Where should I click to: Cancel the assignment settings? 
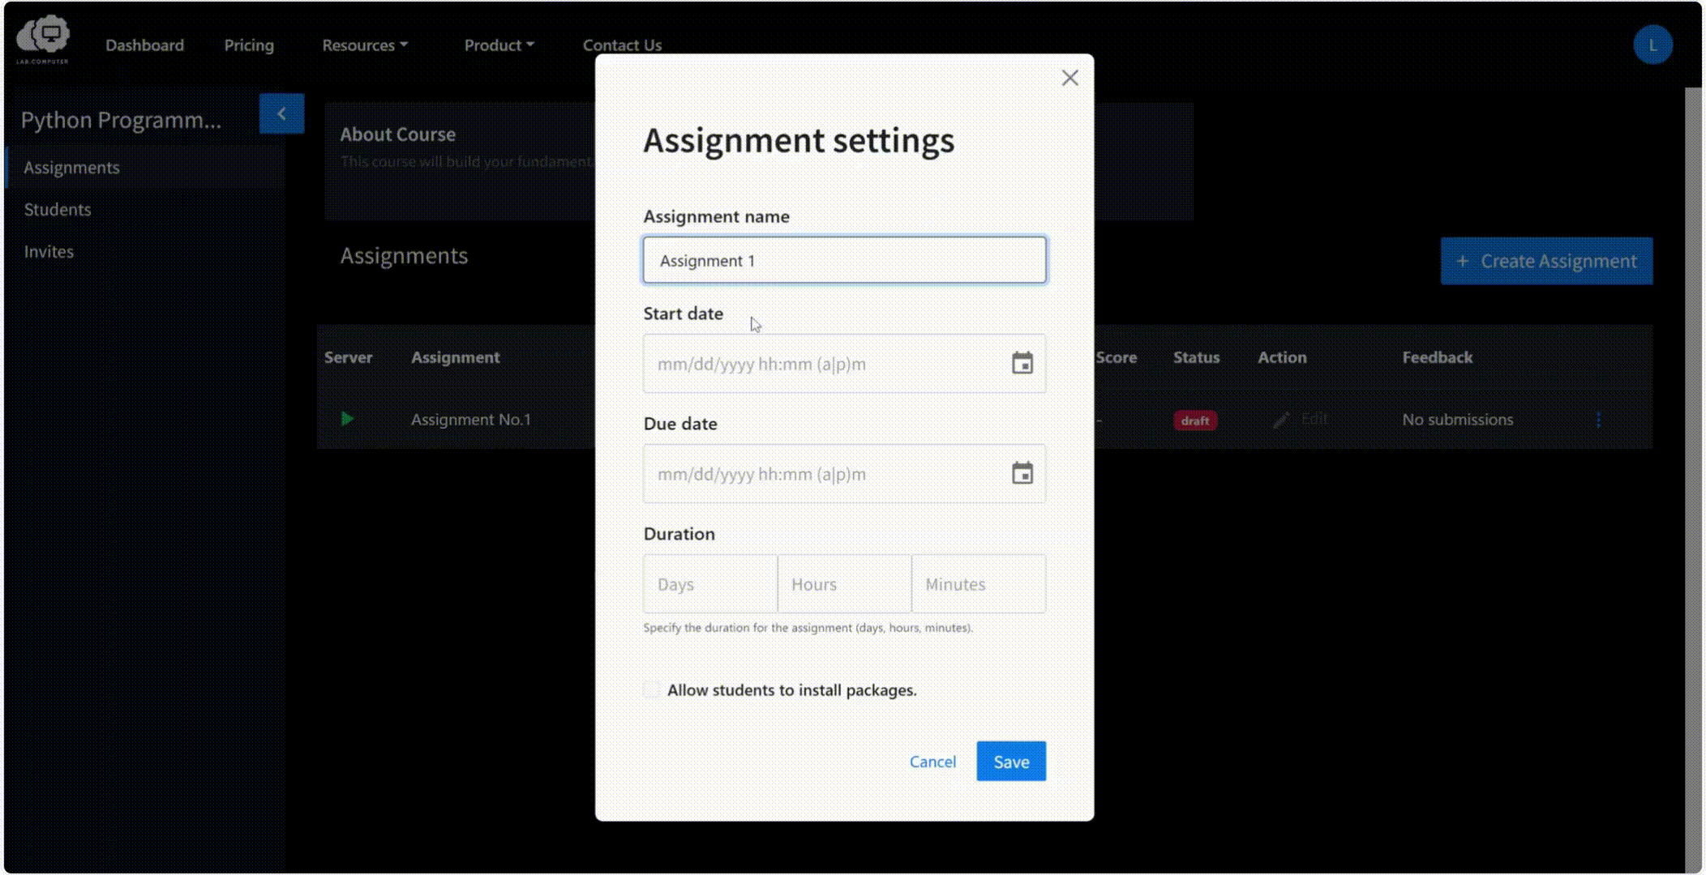pyautogui.click(x=932, y=762)
